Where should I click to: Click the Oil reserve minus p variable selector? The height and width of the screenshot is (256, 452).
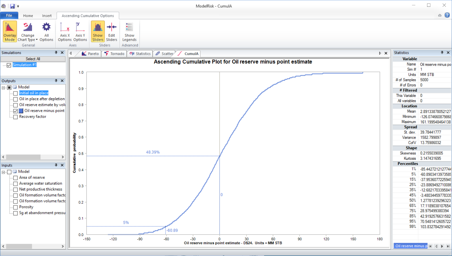[x=410, y=246]
